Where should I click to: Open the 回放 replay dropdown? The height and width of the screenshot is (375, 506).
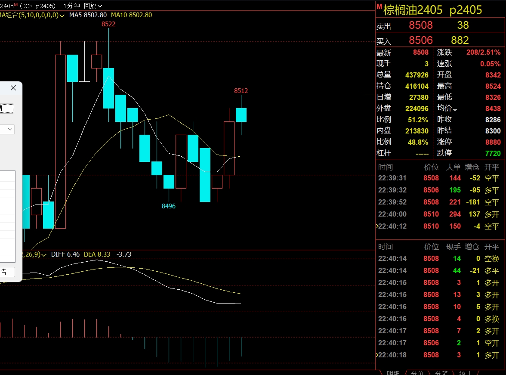pyautogui.click(x=93, y=6)
